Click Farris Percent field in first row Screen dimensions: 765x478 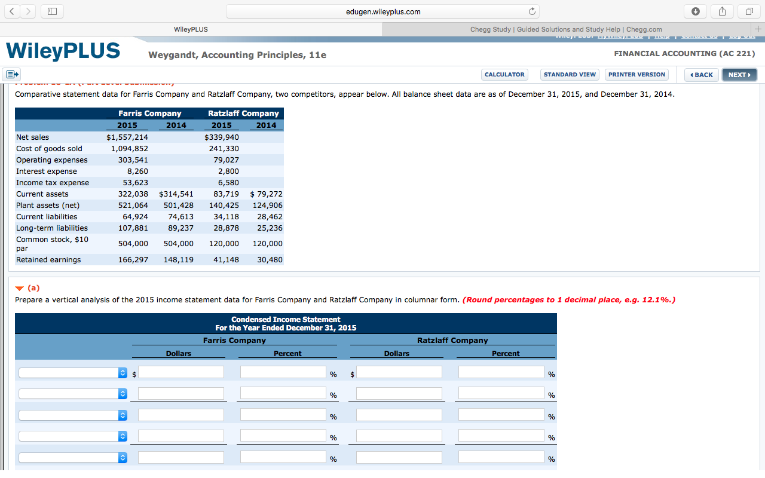coord(283,372)
